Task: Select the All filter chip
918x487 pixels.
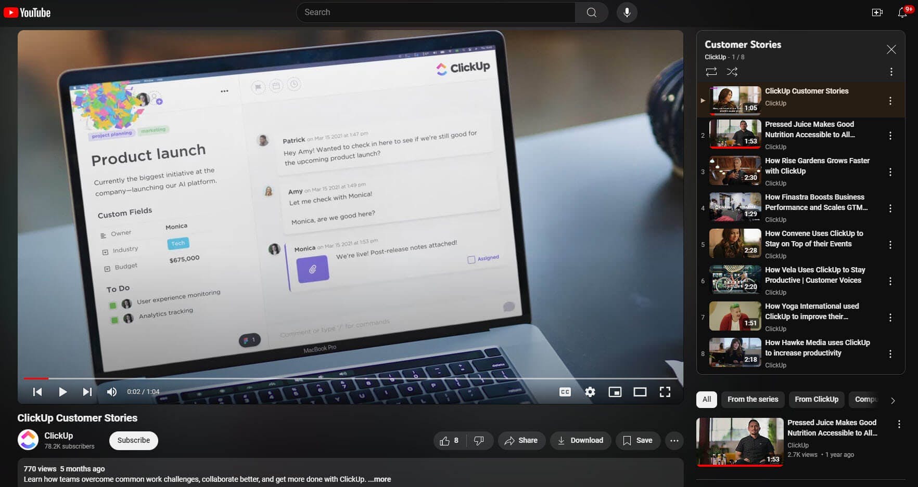Action: (x=707, y=399)
